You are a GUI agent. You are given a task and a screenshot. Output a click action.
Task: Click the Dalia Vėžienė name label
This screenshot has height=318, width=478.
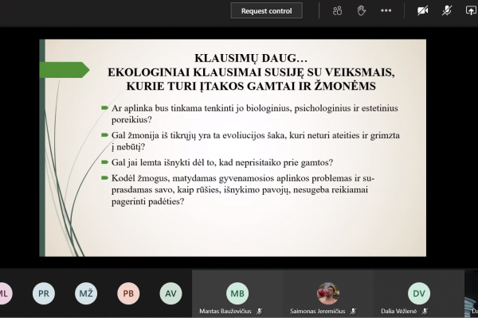tap(399, 312)
